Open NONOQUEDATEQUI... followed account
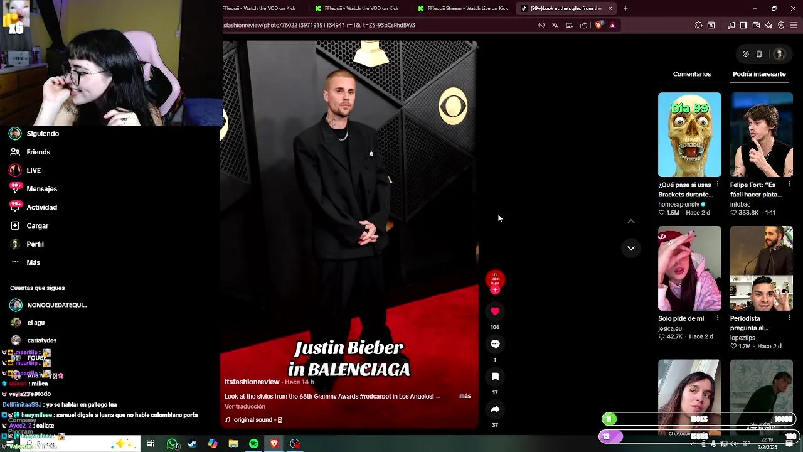 (48, 305)
